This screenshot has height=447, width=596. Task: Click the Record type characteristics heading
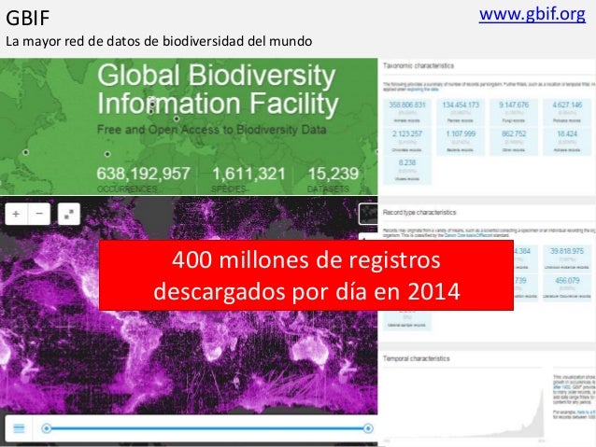point(419,212)
